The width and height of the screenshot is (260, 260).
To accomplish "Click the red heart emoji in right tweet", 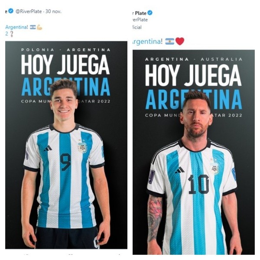I will click(180, 41).
